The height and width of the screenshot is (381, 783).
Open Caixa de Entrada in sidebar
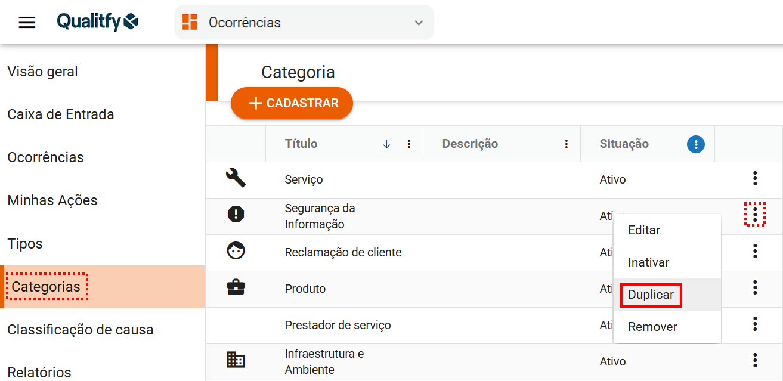pyautogui.click(x=61, y=114)
